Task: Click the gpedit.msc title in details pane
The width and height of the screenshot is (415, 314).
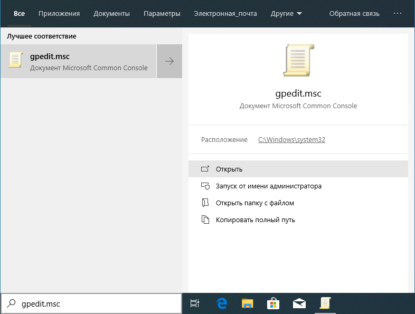Action: pyautogui.click(x=298, y=93)
